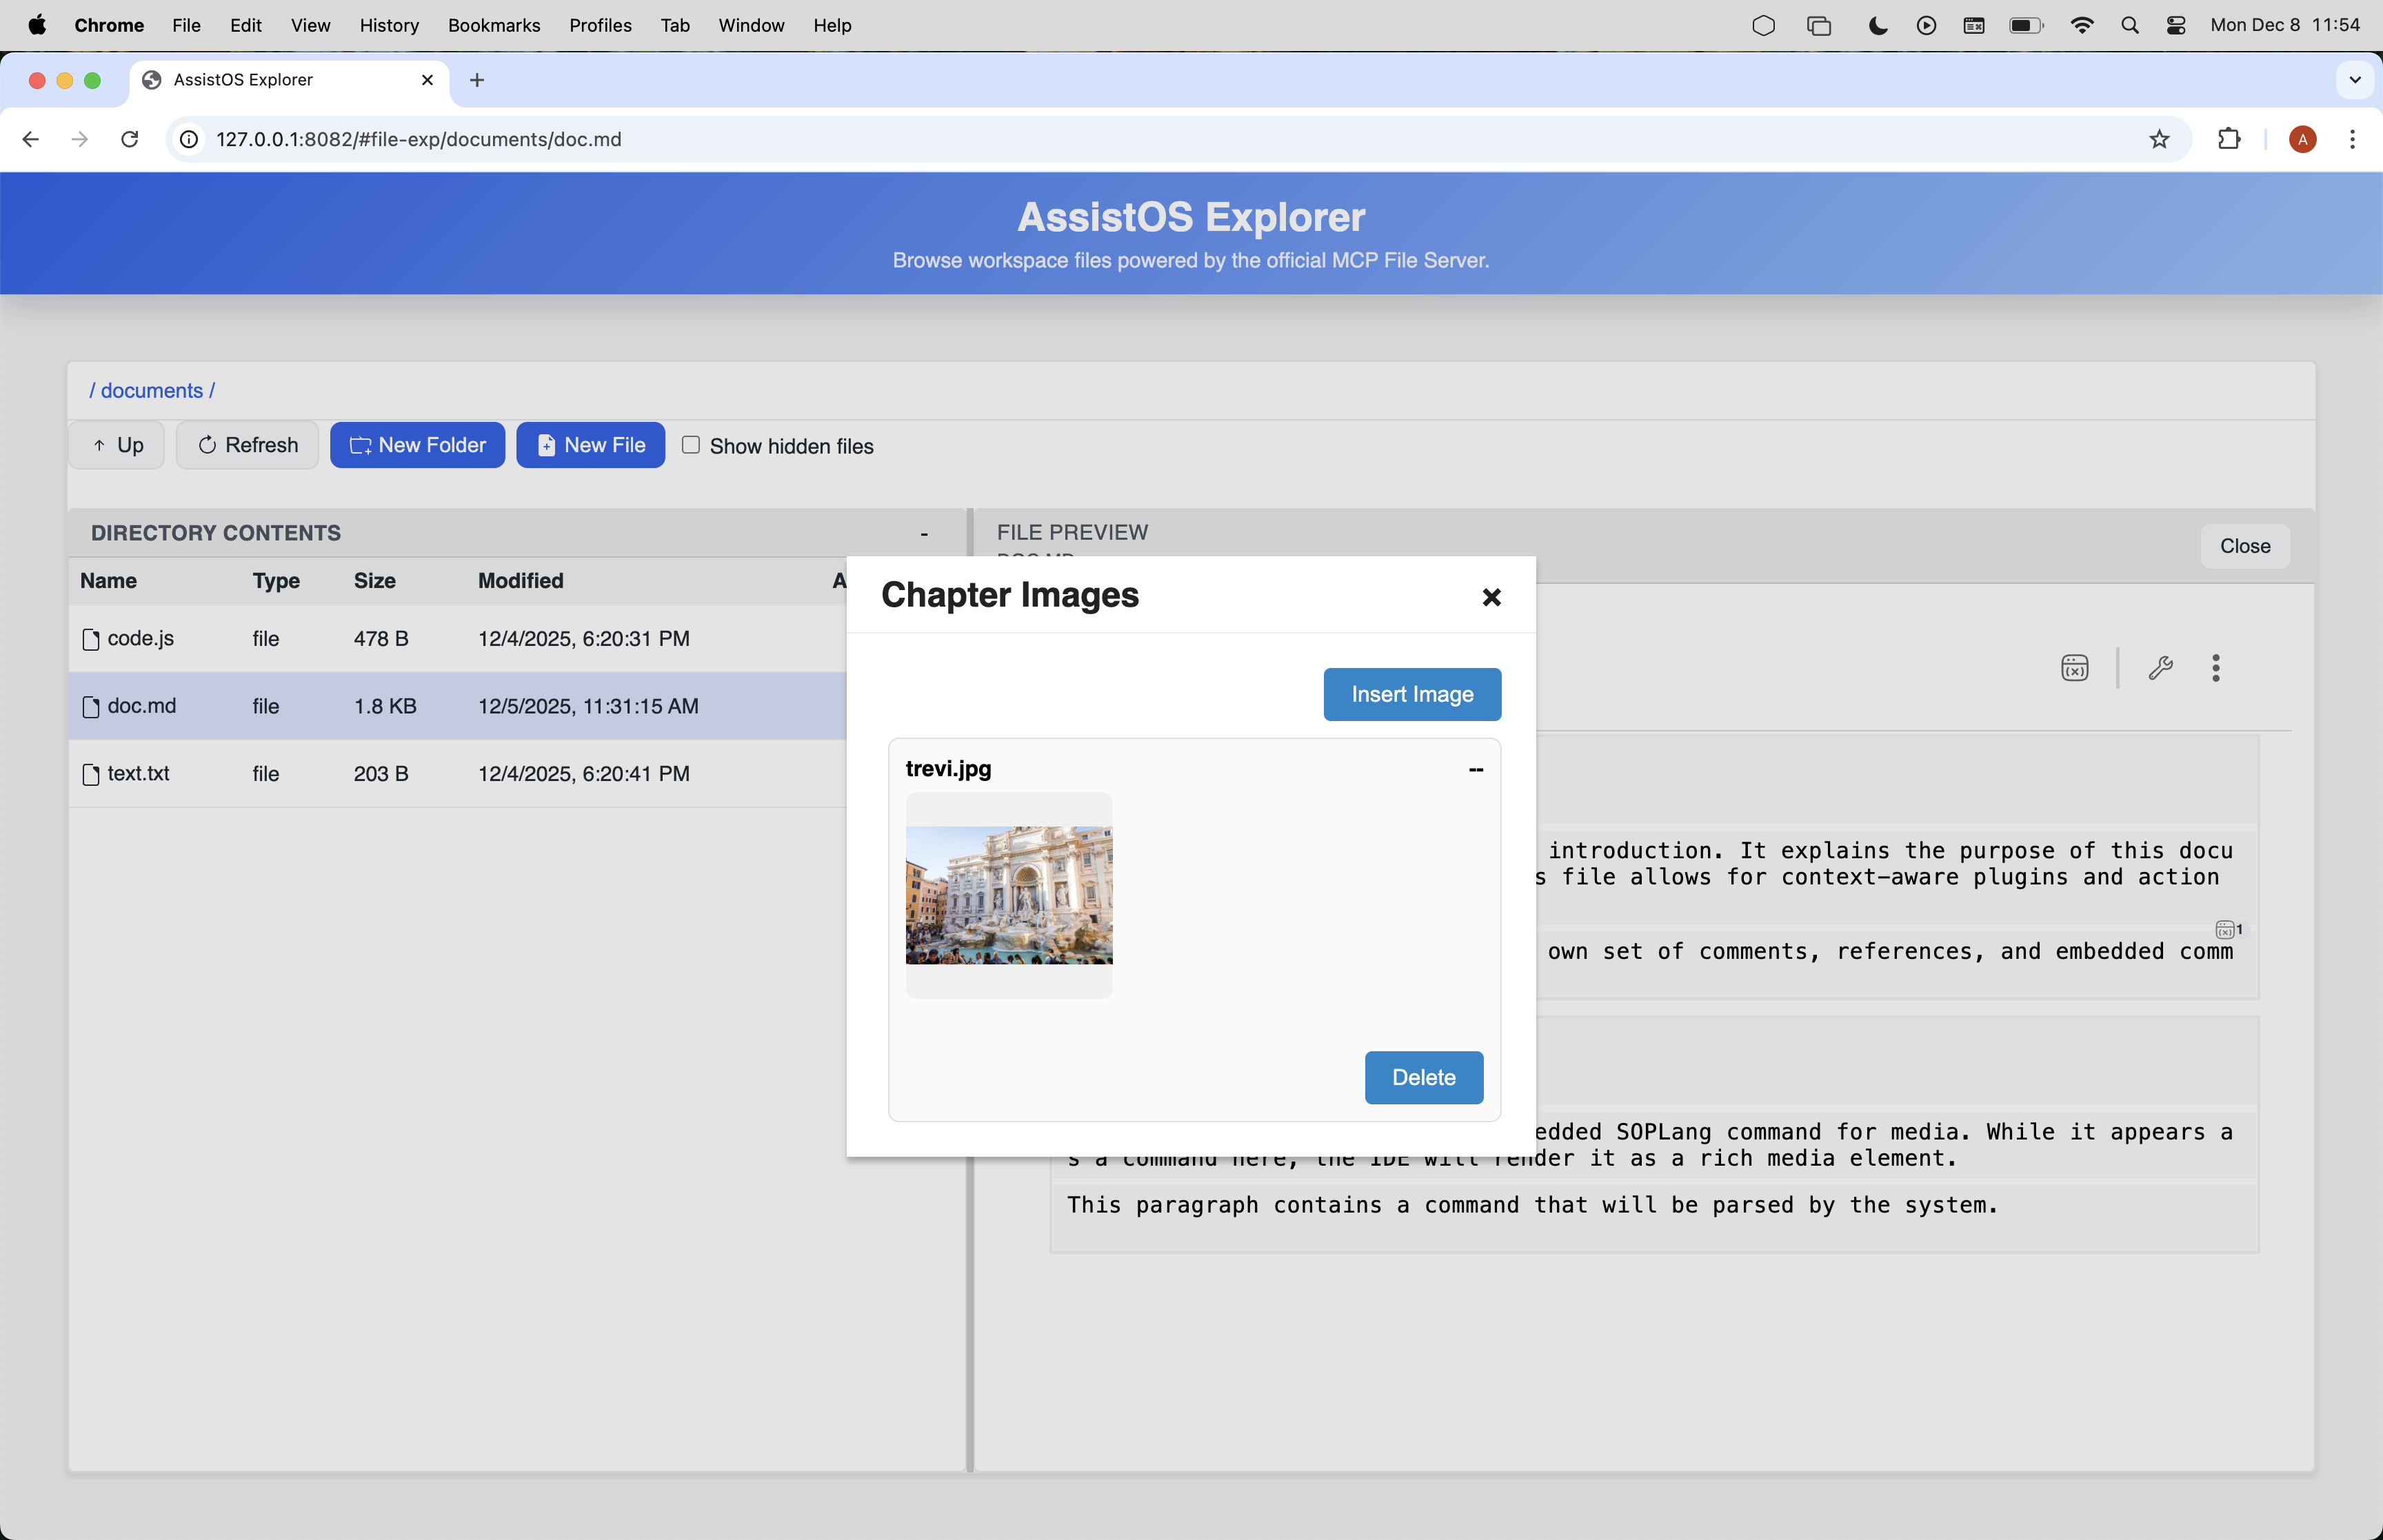Open the three-dot options menu in preview
The image size is (2383, 1540).
[x=2216, y=668]
